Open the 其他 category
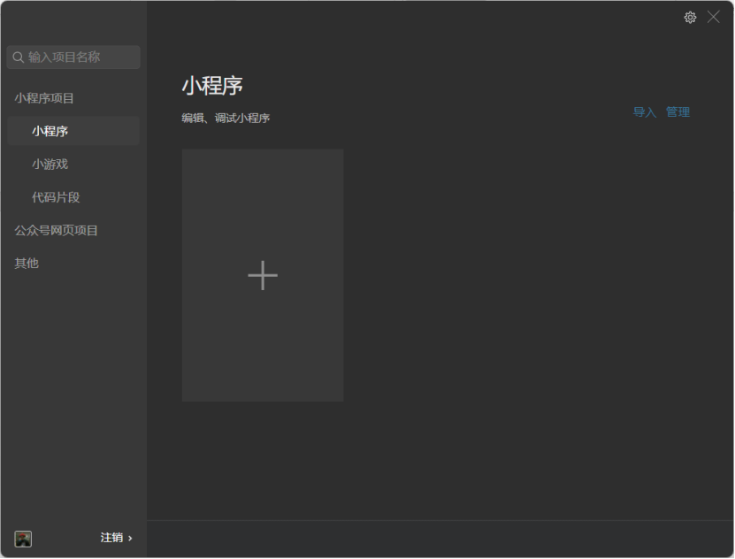 (27, 264)
